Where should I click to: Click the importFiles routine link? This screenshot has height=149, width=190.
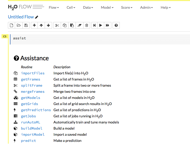(x=33, y=73)
